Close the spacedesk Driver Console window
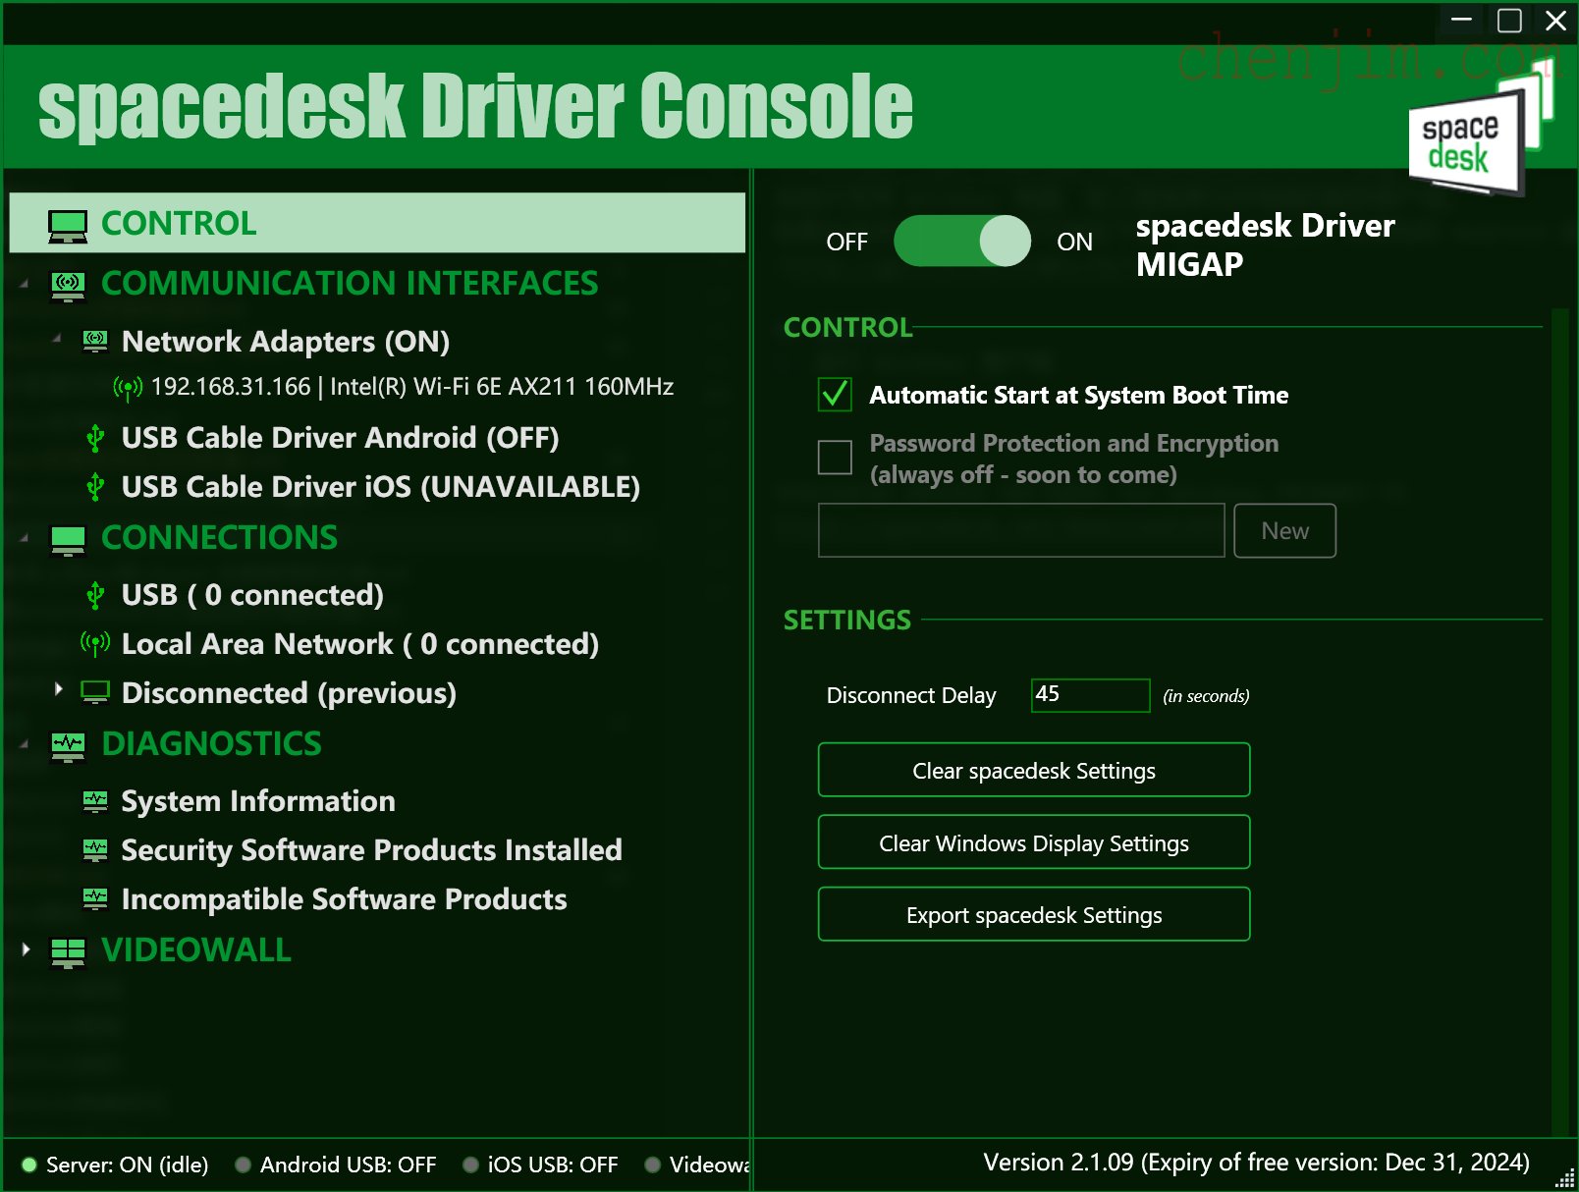The width and height of the screenshot is (1579, 1192). (1555, 20)
